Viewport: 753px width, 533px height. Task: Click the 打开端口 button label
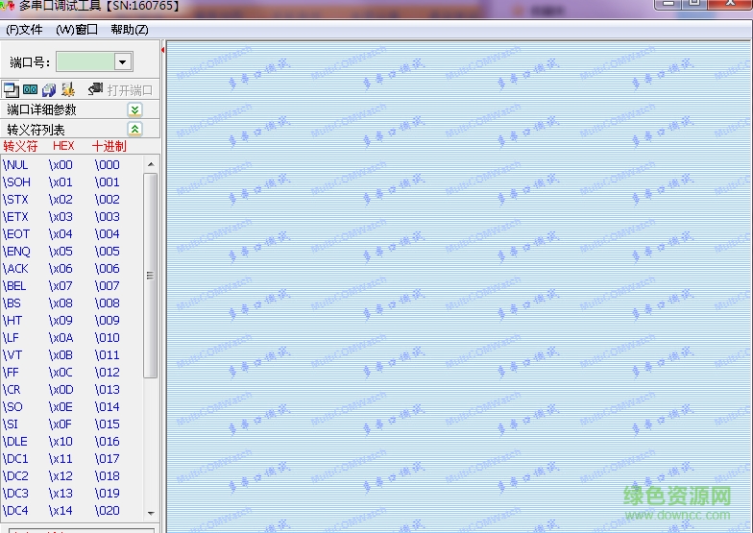coord(130,90)
